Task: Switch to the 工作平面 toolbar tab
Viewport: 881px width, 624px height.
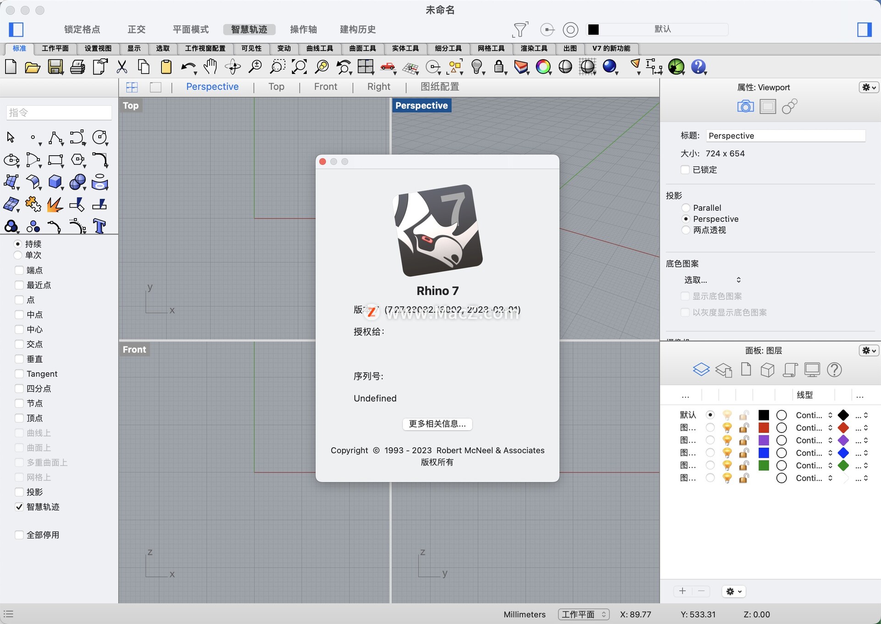Action: 55,48
